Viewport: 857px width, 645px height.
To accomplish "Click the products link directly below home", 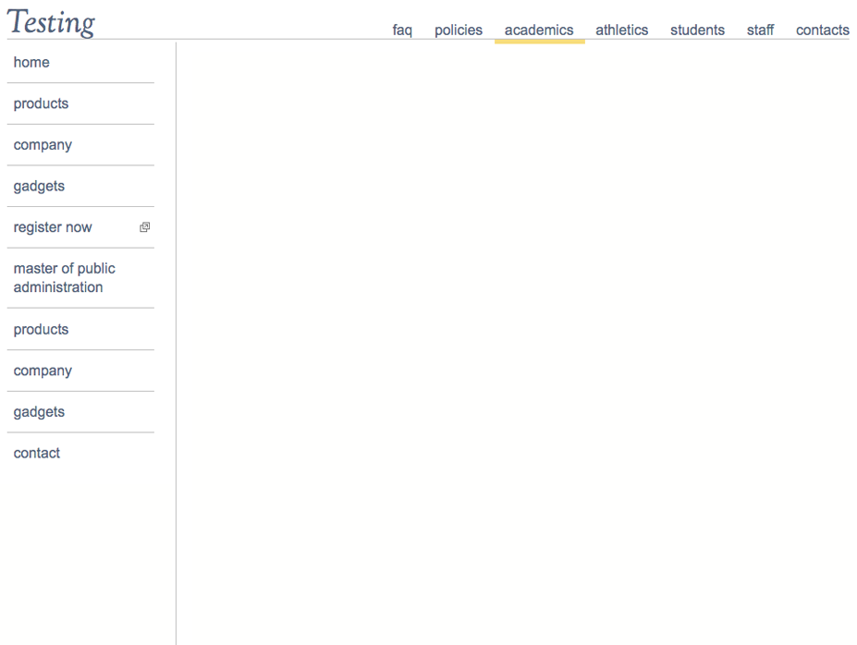I will point(41,103).
